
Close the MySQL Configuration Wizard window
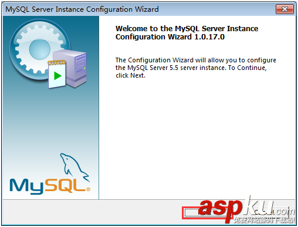coord(285,9)
